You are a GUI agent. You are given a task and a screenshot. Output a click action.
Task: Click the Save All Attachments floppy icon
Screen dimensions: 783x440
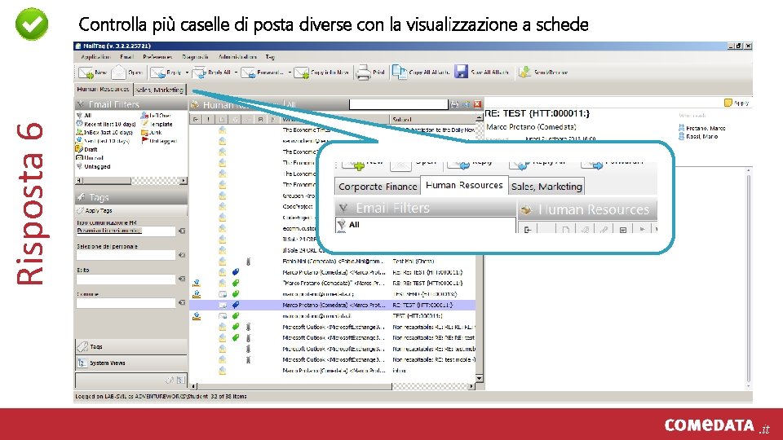pyautogui.click(x=461, y=72)
